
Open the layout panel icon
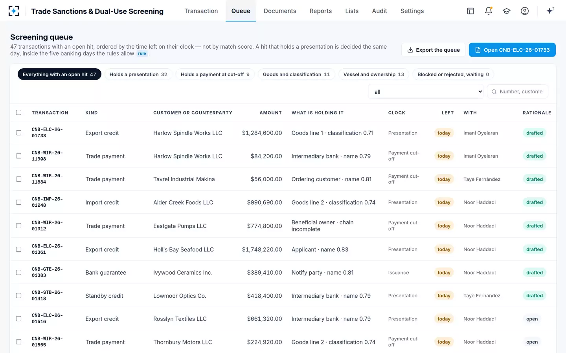[470, 11]
